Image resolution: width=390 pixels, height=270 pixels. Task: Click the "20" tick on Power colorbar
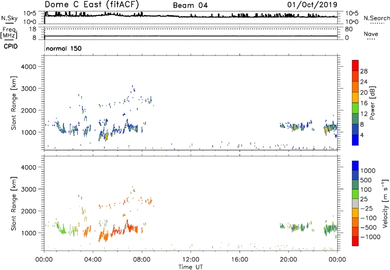click(x=364, y=93)
